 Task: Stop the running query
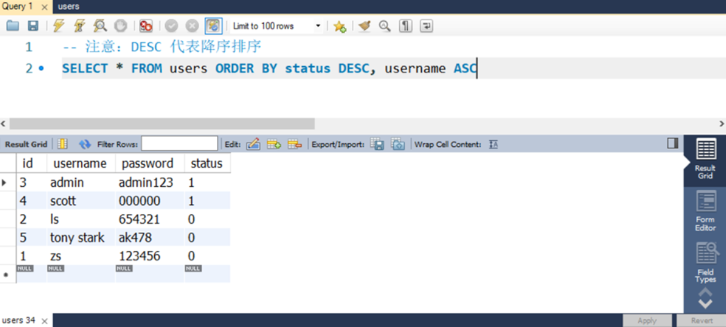(120, 26)
